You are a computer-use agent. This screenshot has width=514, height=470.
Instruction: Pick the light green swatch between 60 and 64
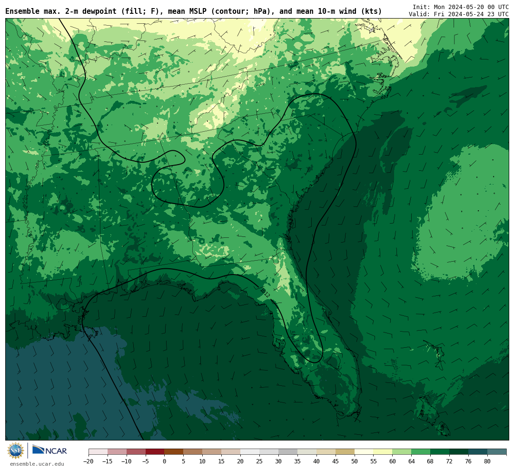pyautogui.click(x=402, y=452)
